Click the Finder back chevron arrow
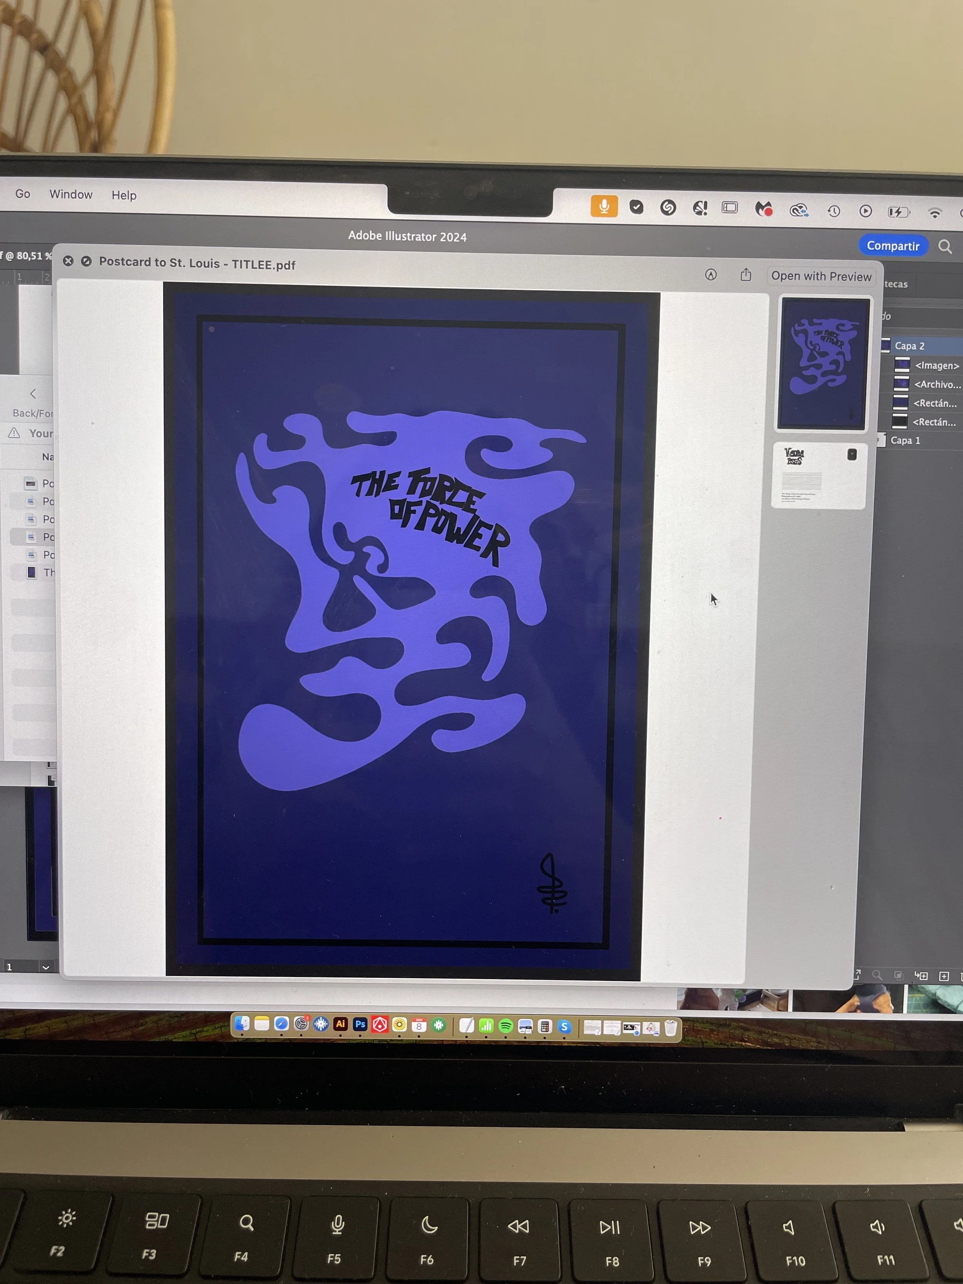The height and width of the screenshot is (1284, 963). tap(33, 394)
